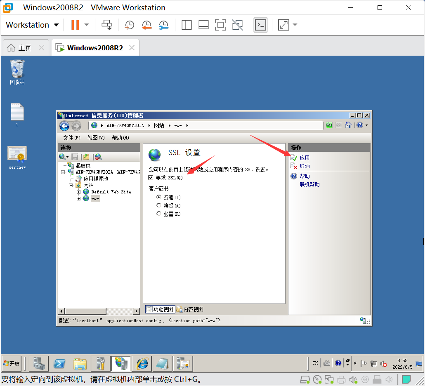Screen dimensions: 425x386
Task: Toggle the 要求 SSL(Q) checkbox
Action: [151, 177]
